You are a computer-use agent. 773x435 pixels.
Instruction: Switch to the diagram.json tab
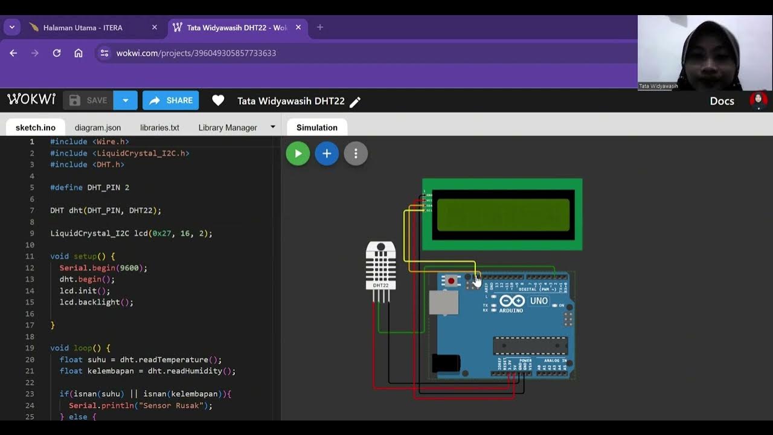tap(98, 127)
